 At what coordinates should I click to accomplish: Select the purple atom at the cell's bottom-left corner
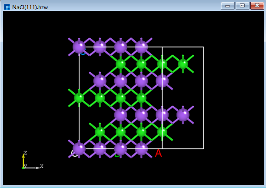coord(79,149)
